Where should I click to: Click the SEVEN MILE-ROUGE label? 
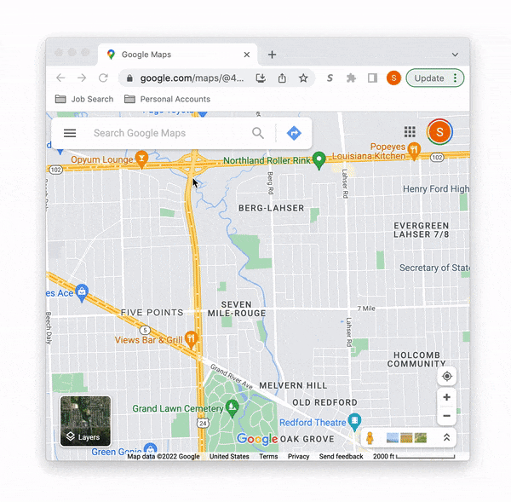(x=237, y=309)
